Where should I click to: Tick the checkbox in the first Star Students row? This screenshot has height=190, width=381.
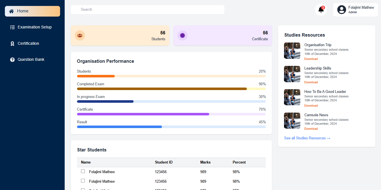click(83, 171)
